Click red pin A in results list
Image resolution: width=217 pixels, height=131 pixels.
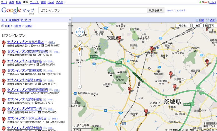pyautogui.click(x=3, y=43)
